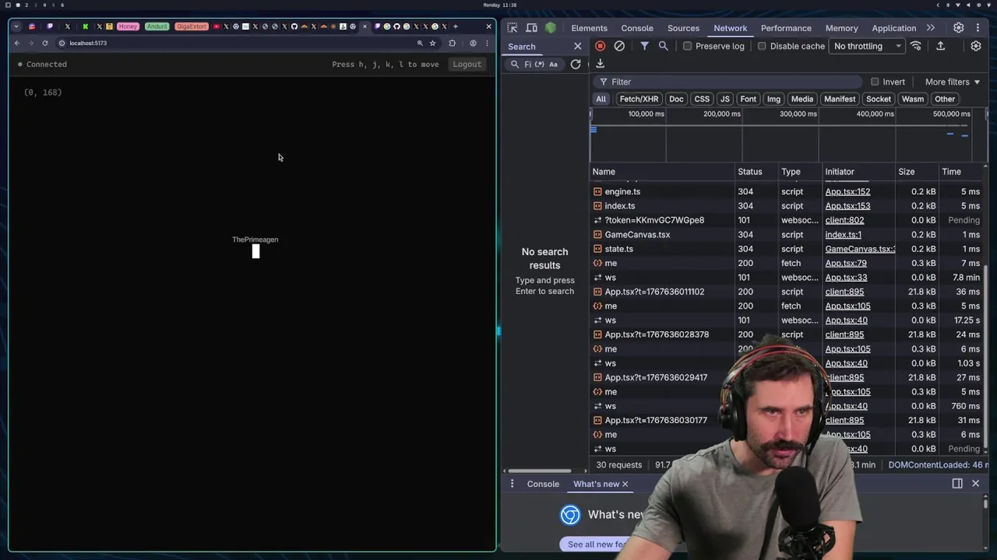This screenshot has height=560, width=997.
Task: Switch to the Elements tab
Action: pyautogui.click(x=589, y=28)
